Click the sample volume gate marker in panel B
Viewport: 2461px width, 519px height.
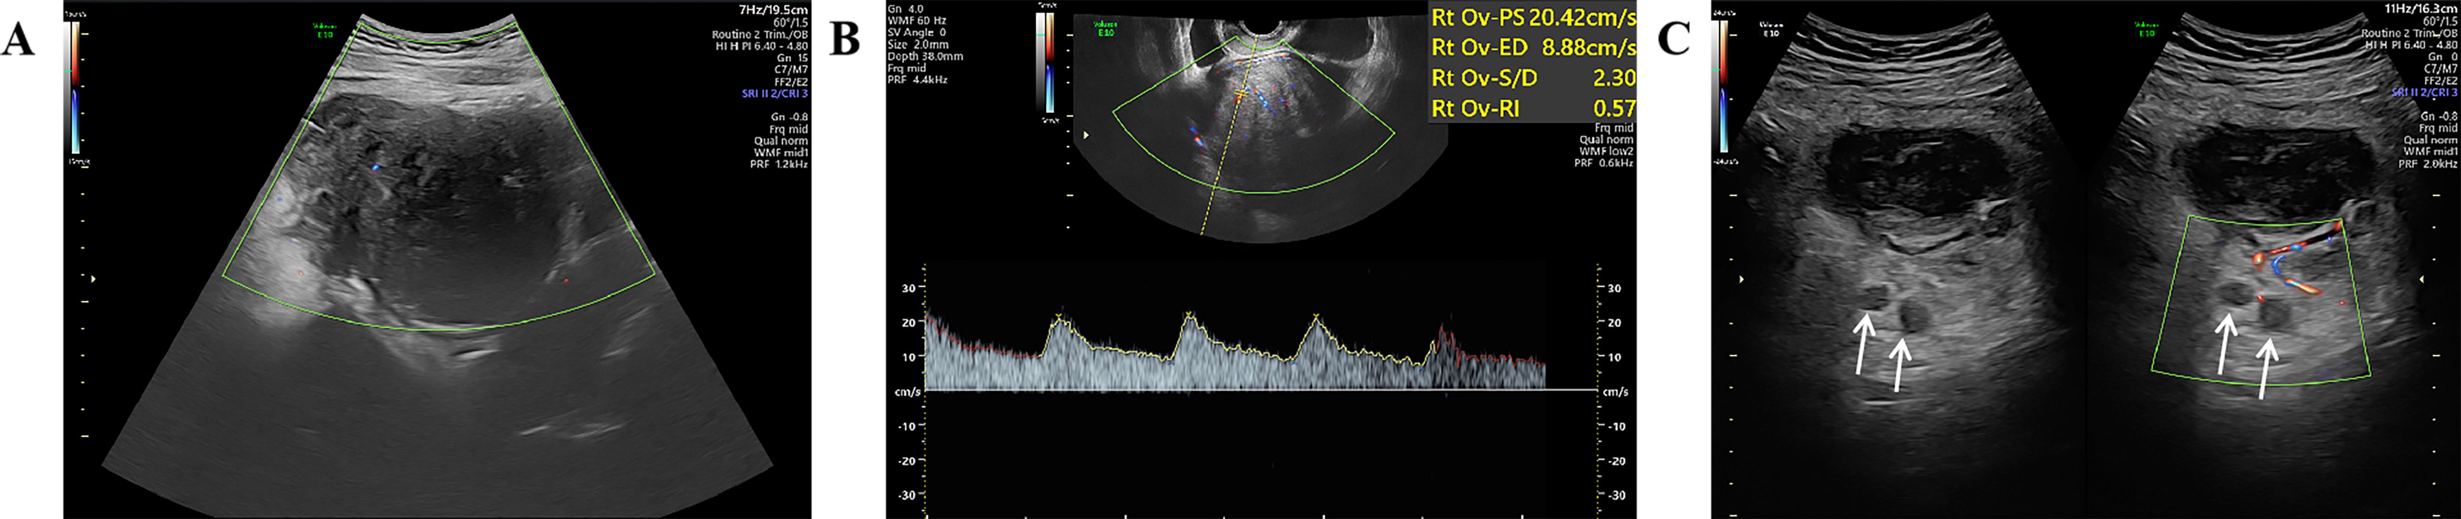coord(1242,93)
